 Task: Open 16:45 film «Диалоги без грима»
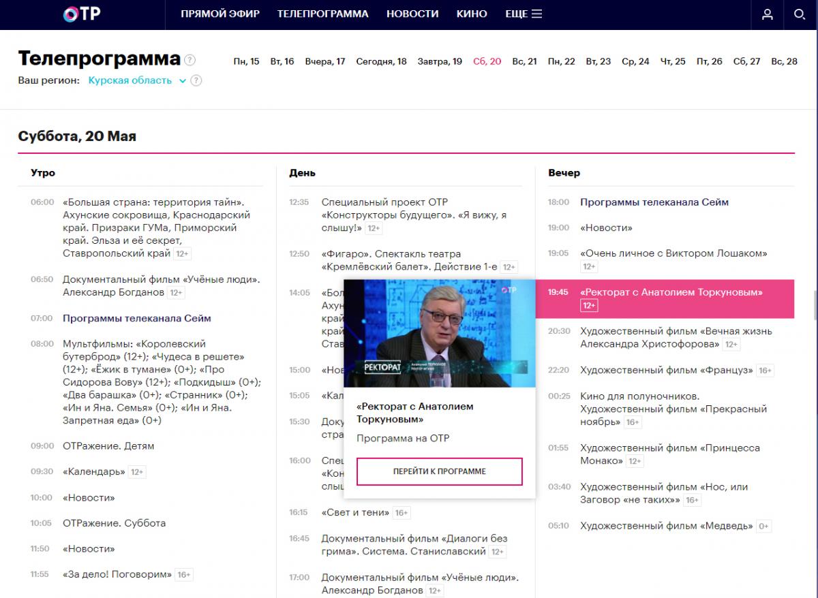(414, 545)
